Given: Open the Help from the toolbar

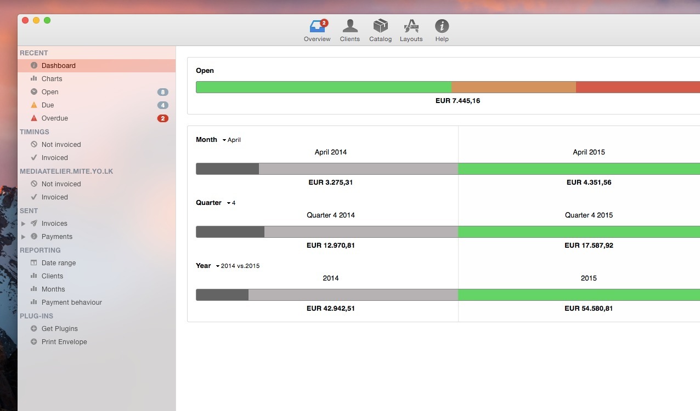Looking at the screenshot, I should [x=442, y=30].
